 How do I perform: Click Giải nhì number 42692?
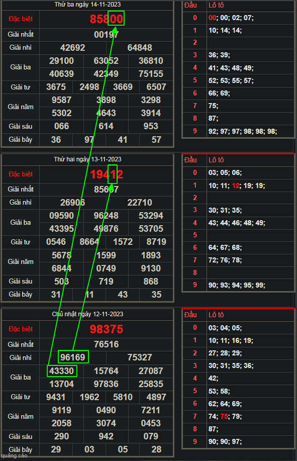point(72,48)
